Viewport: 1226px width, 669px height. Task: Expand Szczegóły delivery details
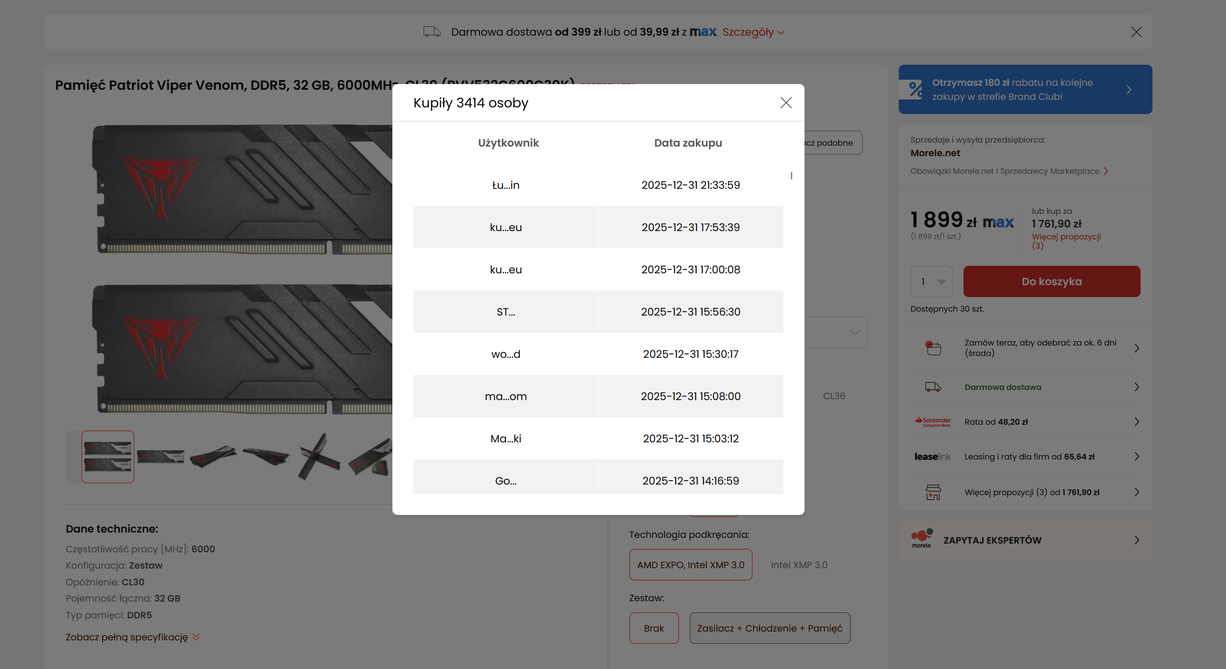tap(753, 32)
